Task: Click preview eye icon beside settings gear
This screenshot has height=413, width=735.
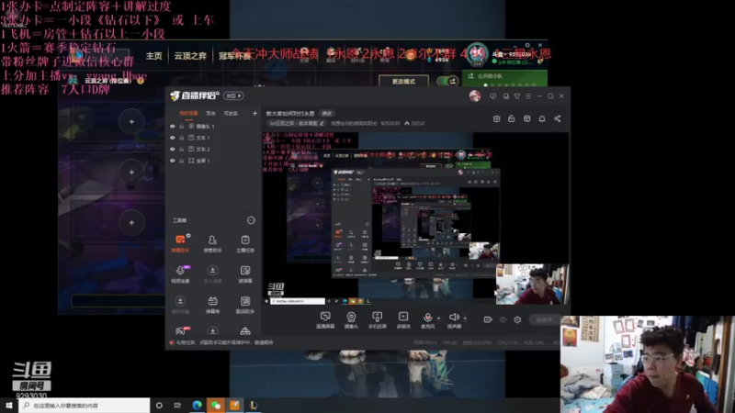Action: point(503,319)
